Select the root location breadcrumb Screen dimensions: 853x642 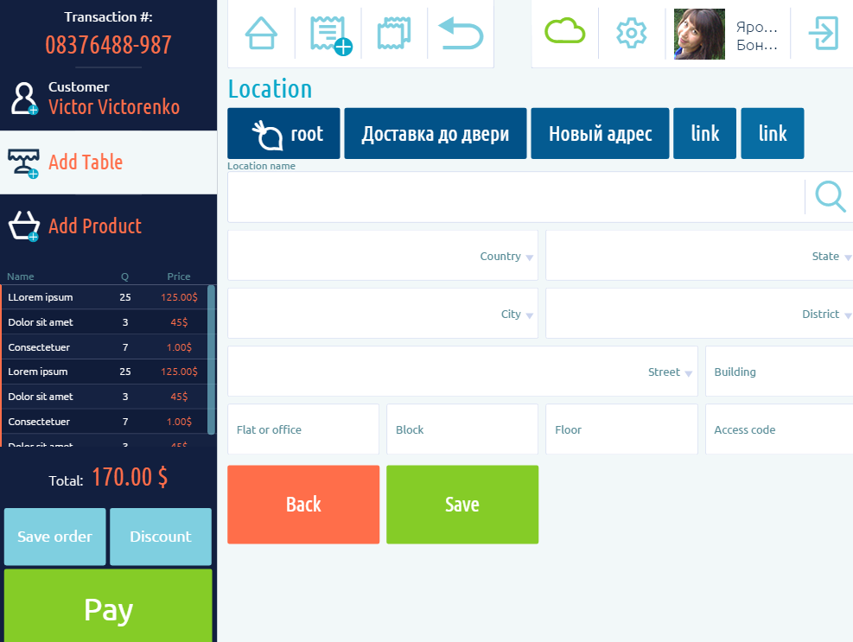point(285,134)
